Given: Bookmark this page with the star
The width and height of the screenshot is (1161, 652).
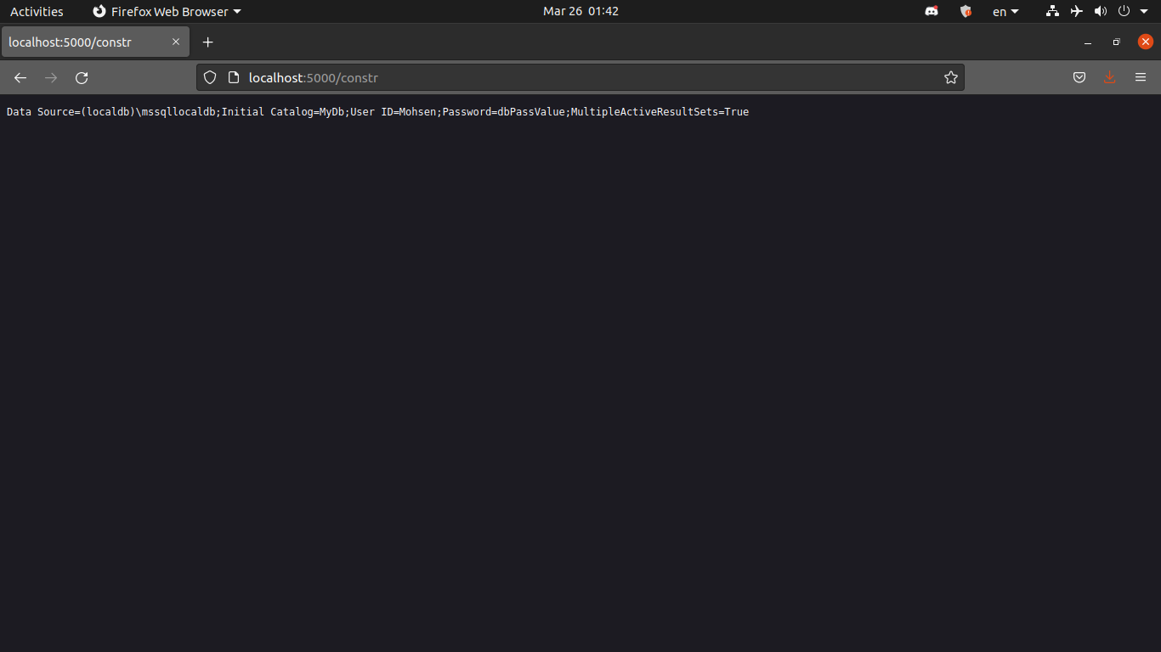Looking at the screenshot, I should coord(951,77).
